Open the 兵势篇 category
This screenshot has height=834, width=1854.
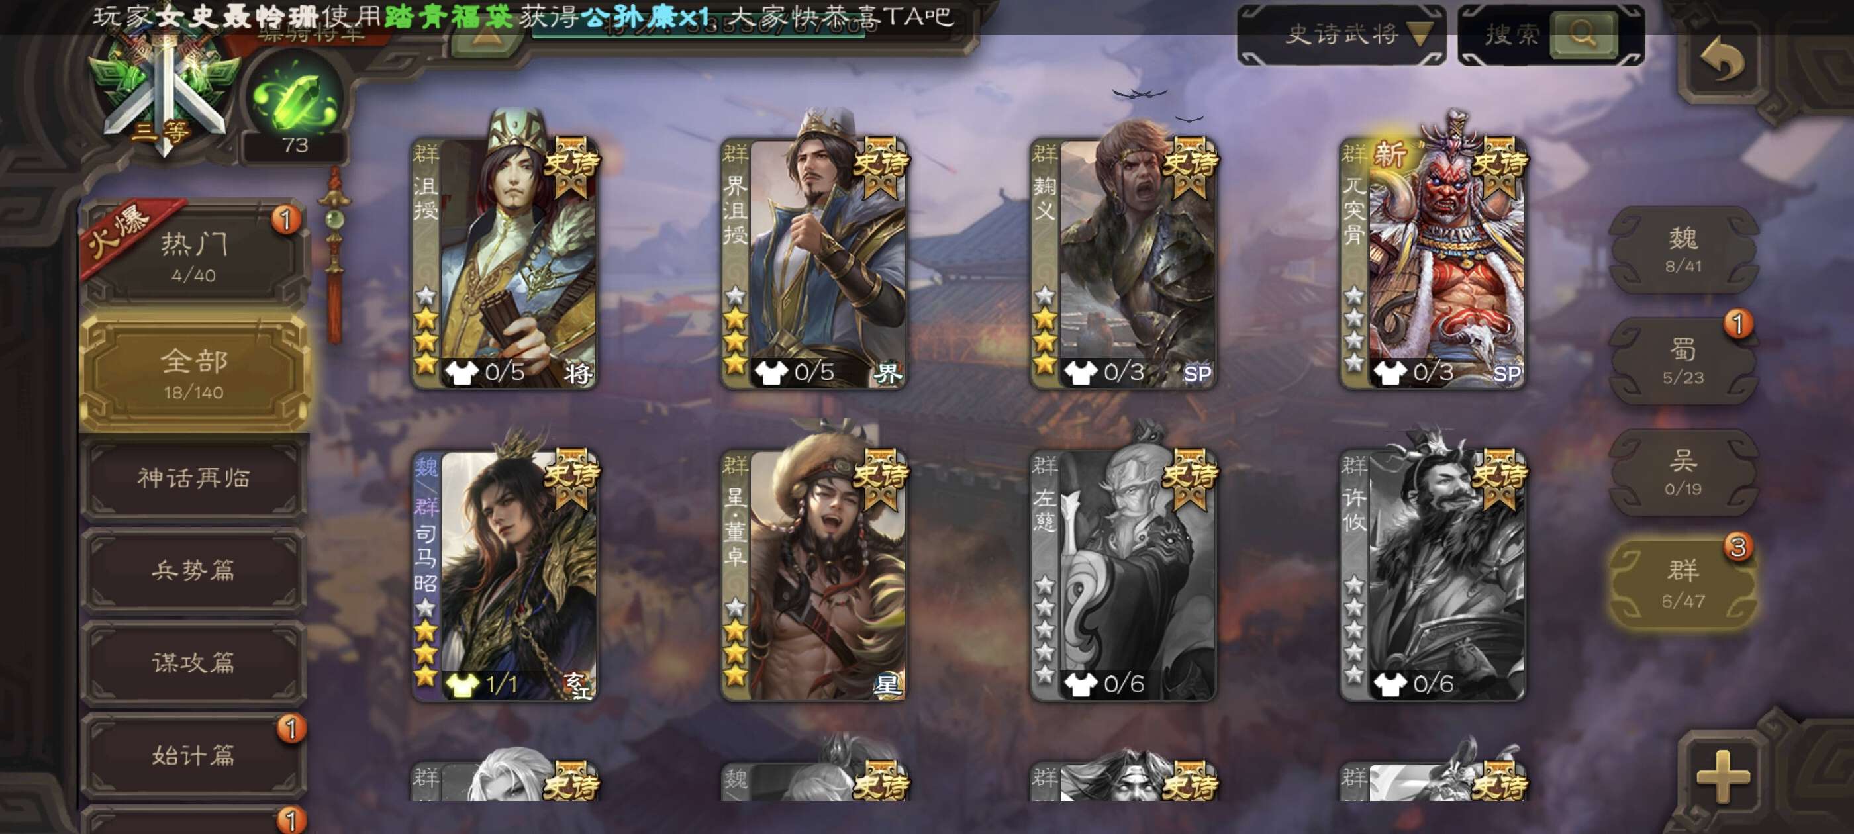point(193,570)
